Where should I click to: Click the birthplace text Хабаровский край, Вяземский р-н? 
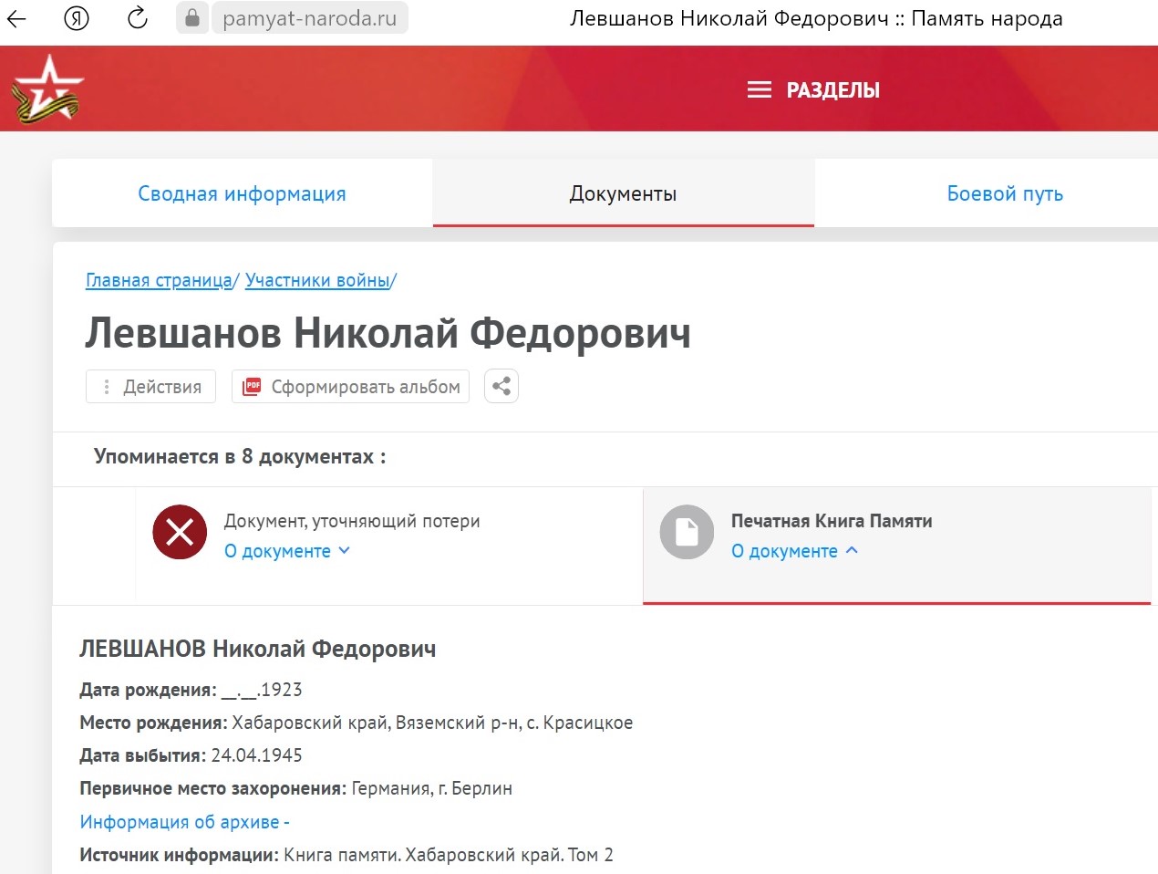pyautogui.click(x=377, y=723)
